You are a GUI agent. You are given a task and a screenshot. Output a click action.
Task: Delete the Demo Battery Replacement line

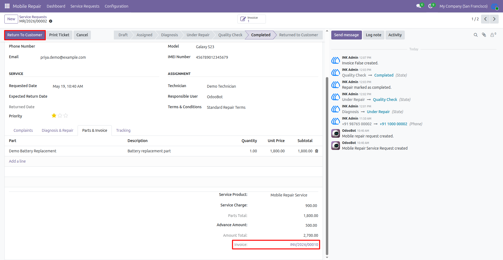317,151
